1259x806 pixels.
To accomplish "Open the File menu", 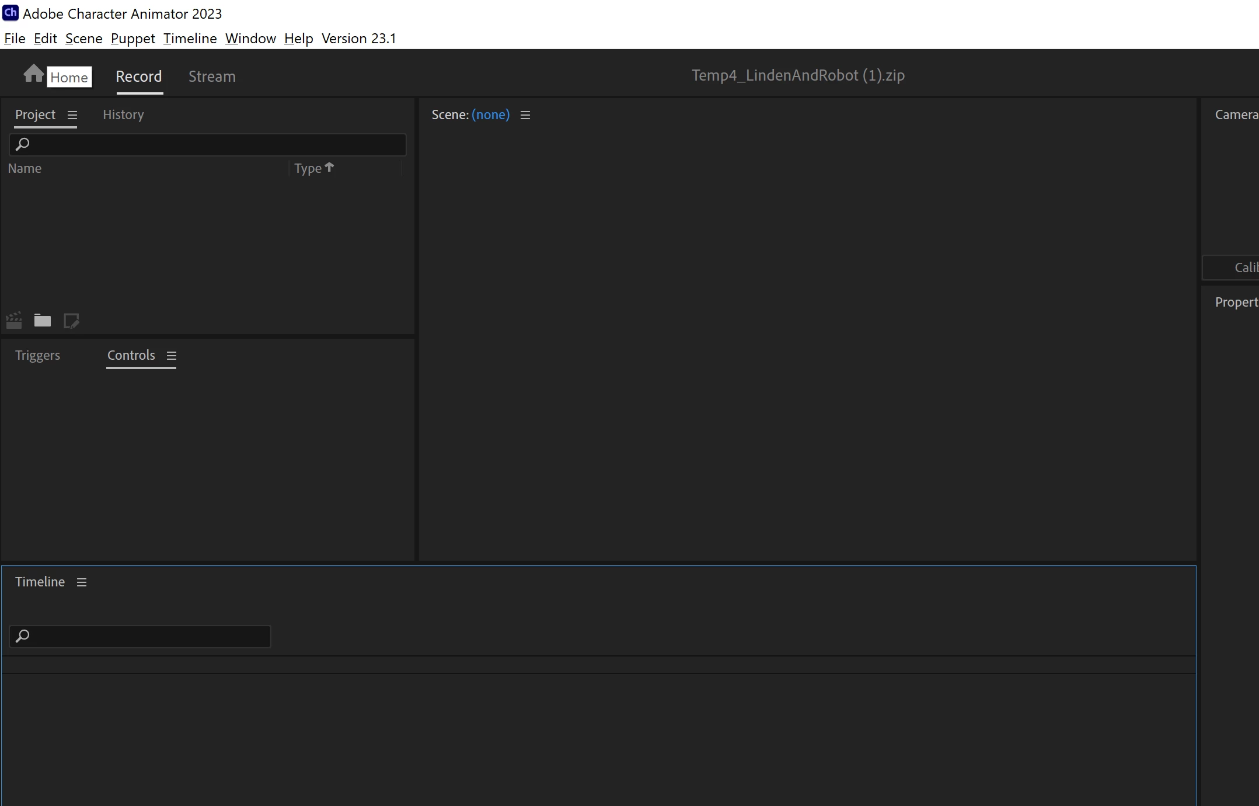I will tap(15, 39).
